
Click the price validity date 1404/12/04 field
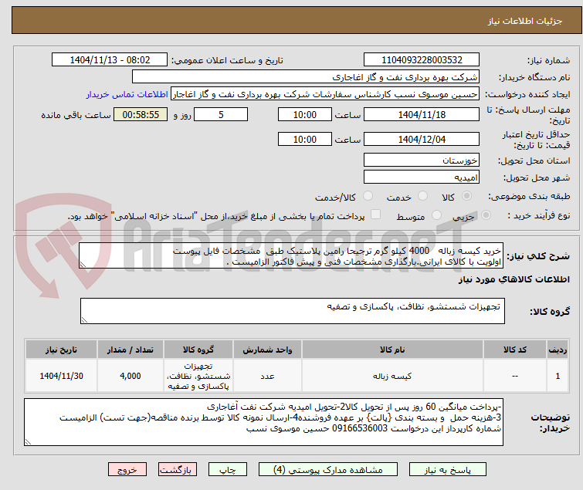pyautogui.click(x=422, y=140)
